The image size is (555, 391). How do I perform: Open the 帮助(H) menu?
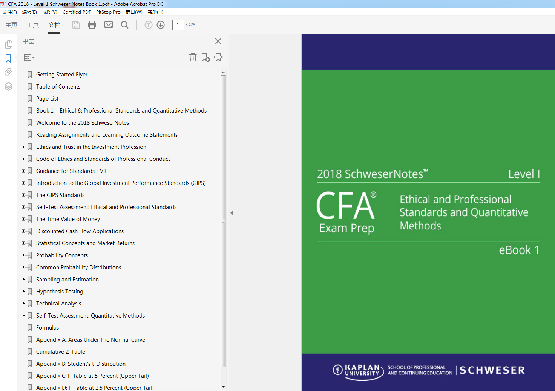pos(155,12)
